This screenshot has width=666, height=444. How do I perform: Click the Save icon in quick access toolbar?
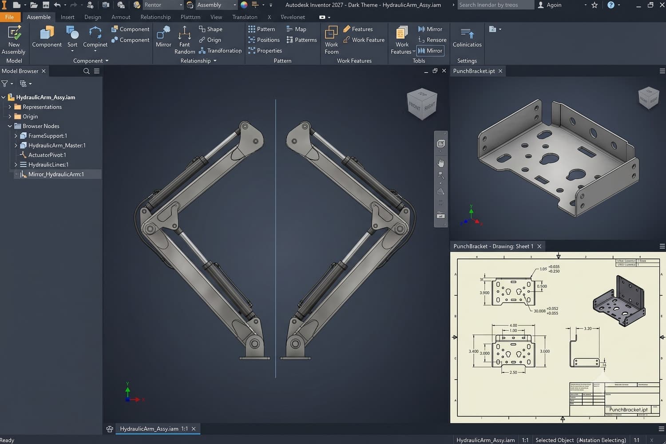pyautogui.click(x=46, y=5)
